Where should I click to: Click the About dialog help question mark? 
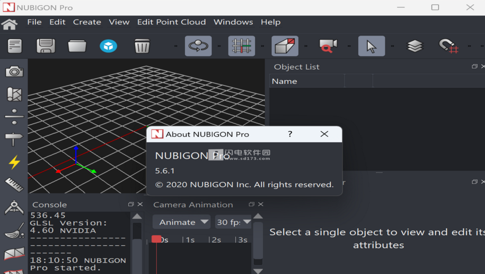click(290, 134)
